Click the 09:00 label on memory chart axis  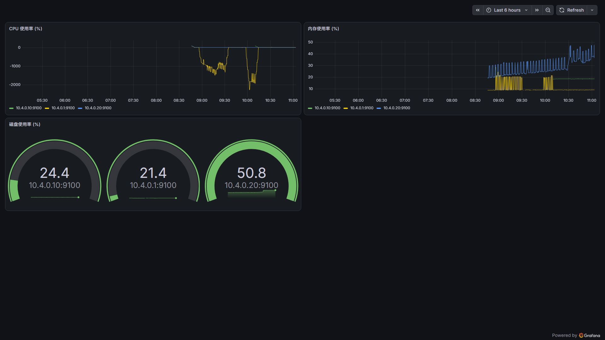point(498,100)
